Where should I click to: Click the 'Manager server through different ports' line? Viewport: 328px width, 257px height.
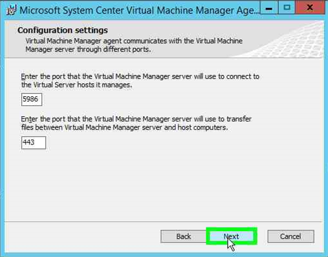88,50
